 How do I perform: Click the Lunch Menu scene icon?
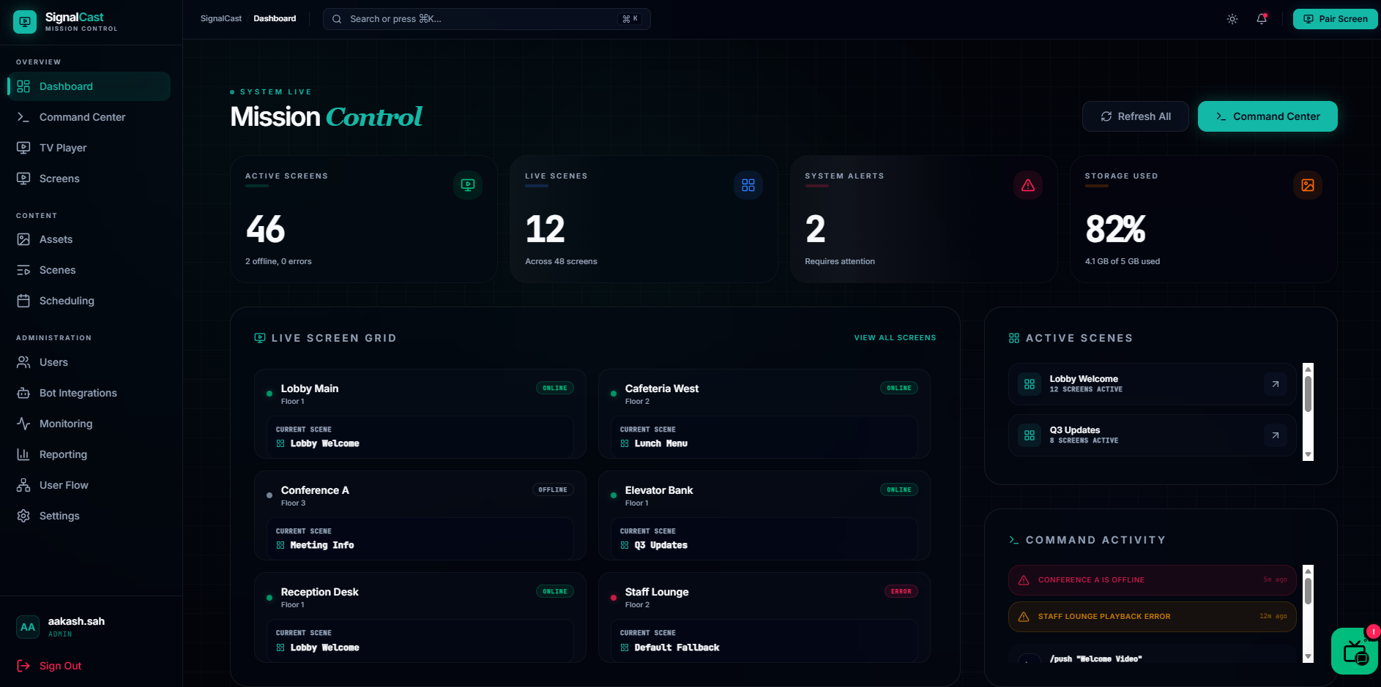click(x=625, y=443)
